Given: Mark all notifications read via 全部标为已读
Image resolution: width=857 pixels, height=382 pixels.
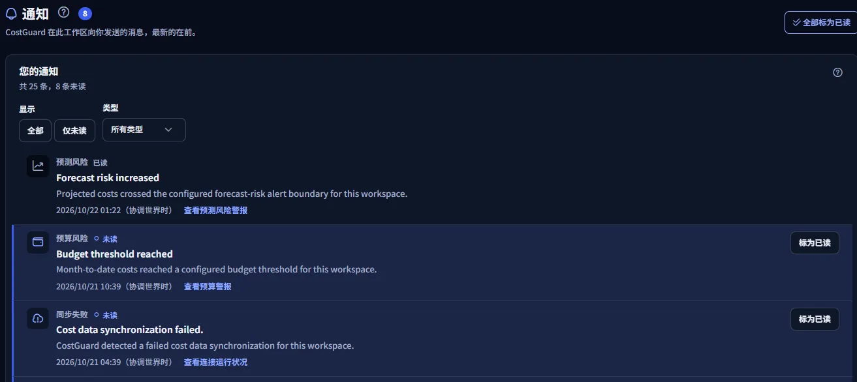Looking at the screenshot, I should (821, 22).
